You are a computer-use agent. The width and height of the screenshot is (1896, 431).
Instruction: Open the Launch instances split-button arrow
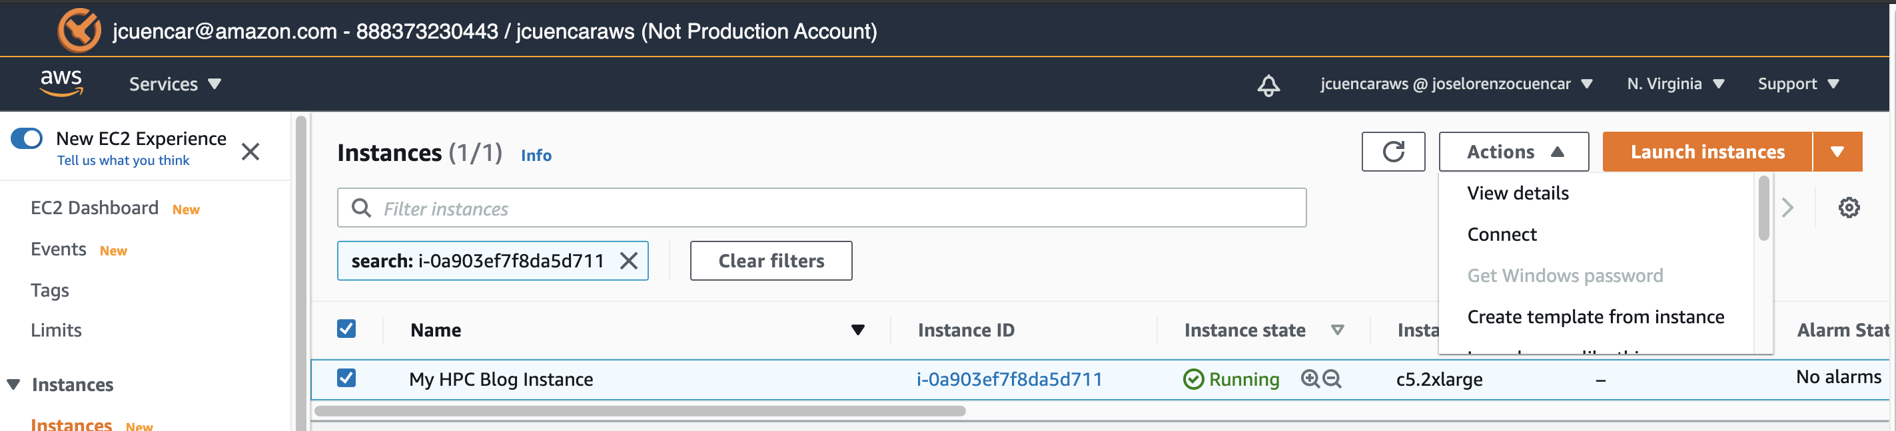point(1837,152)
